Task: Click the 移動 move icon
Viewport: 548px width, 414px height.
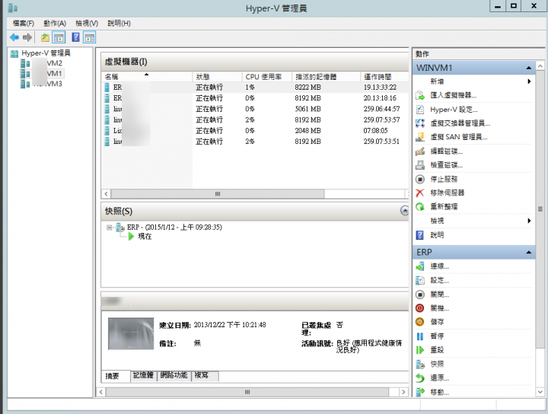Action: pos(419,392)
